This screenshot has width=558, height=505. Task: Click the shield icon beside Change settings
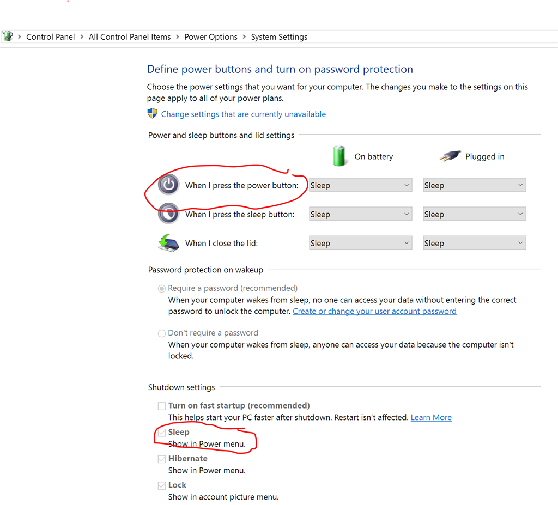(153, 113)
